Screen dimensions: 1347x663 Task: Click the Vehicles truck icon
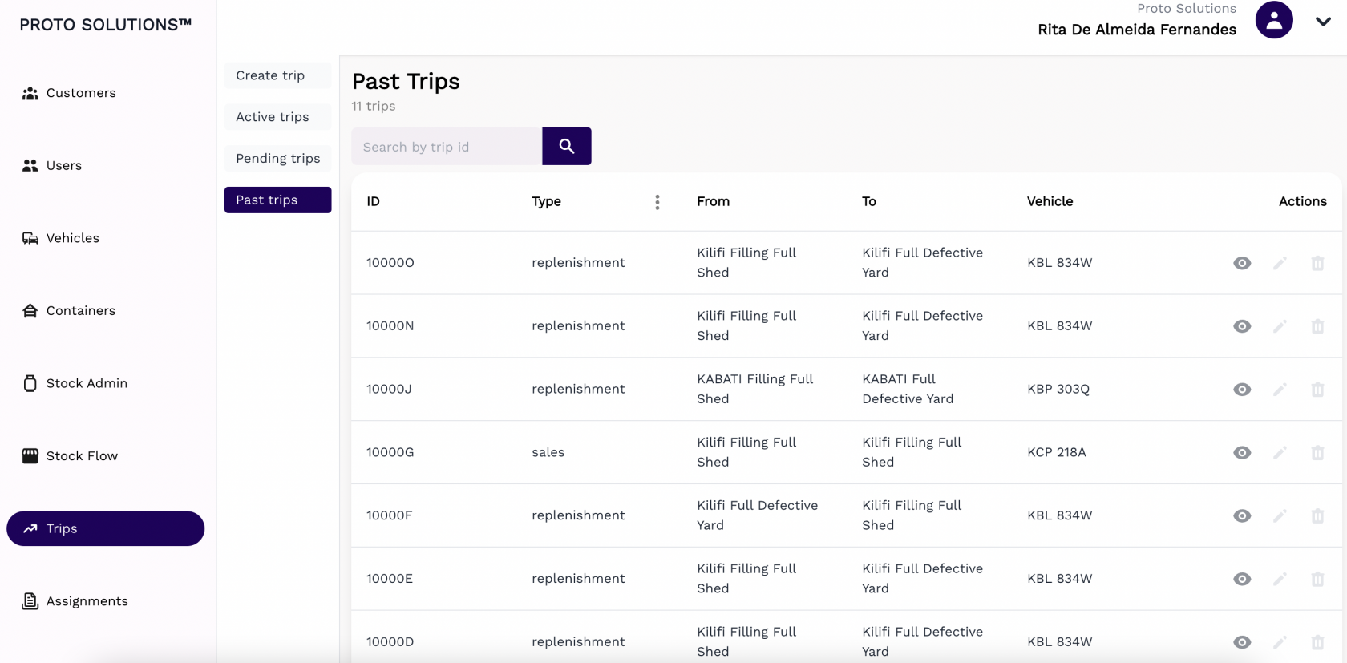[30, 238]
